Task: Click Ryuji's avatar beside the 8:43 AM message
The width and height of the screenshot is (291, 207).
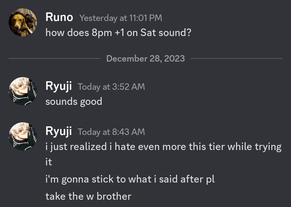Action: (x=23, y=136)
